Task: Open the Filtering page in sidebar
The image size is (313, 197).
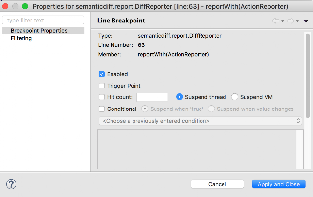Action: click(x=21, y=38)
